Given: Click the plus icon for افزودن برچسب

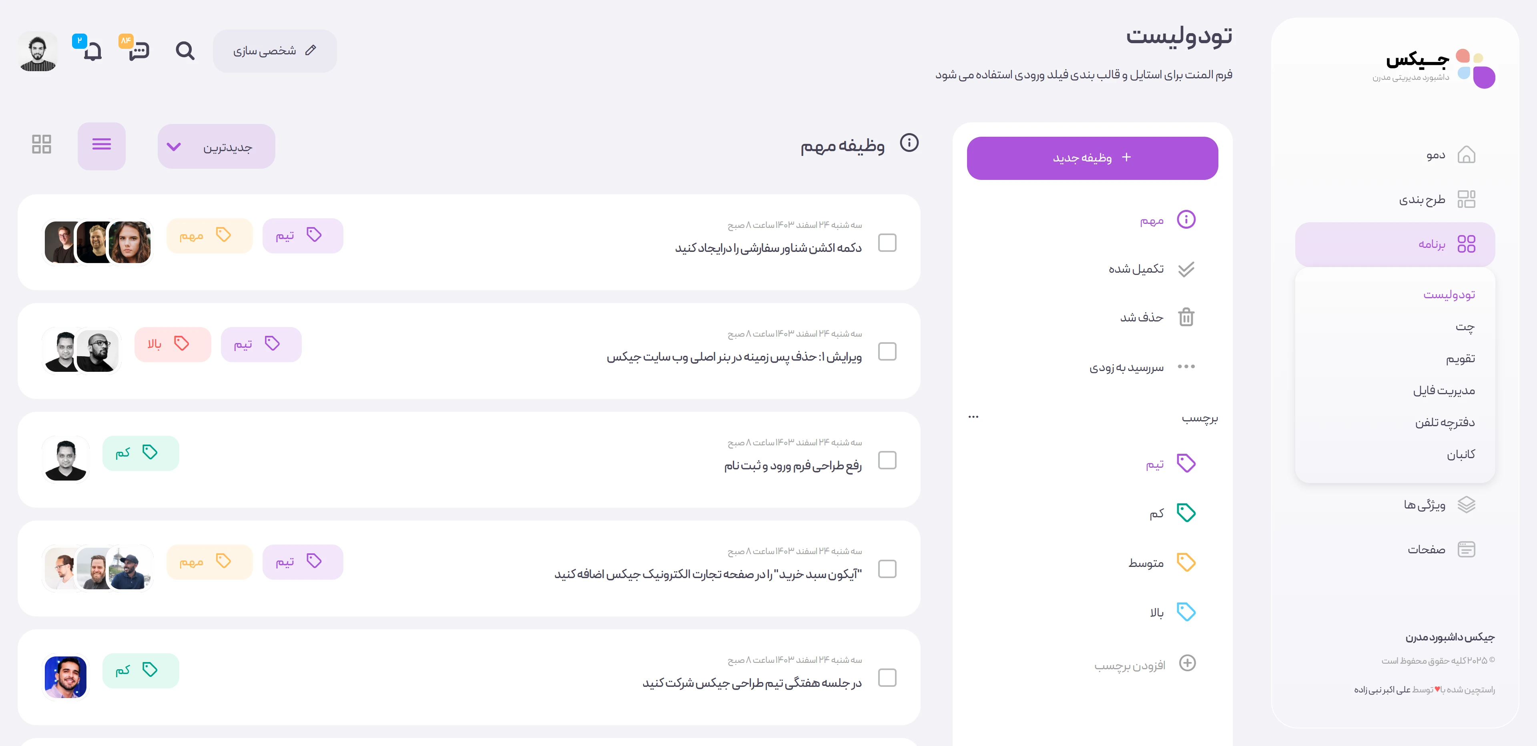Looking at the screenshot, I should pos(1187,663).
